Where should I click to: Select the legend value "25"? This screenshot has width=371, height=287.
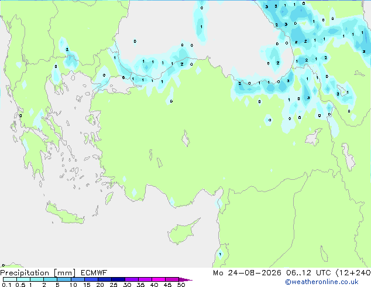(114, 285)
